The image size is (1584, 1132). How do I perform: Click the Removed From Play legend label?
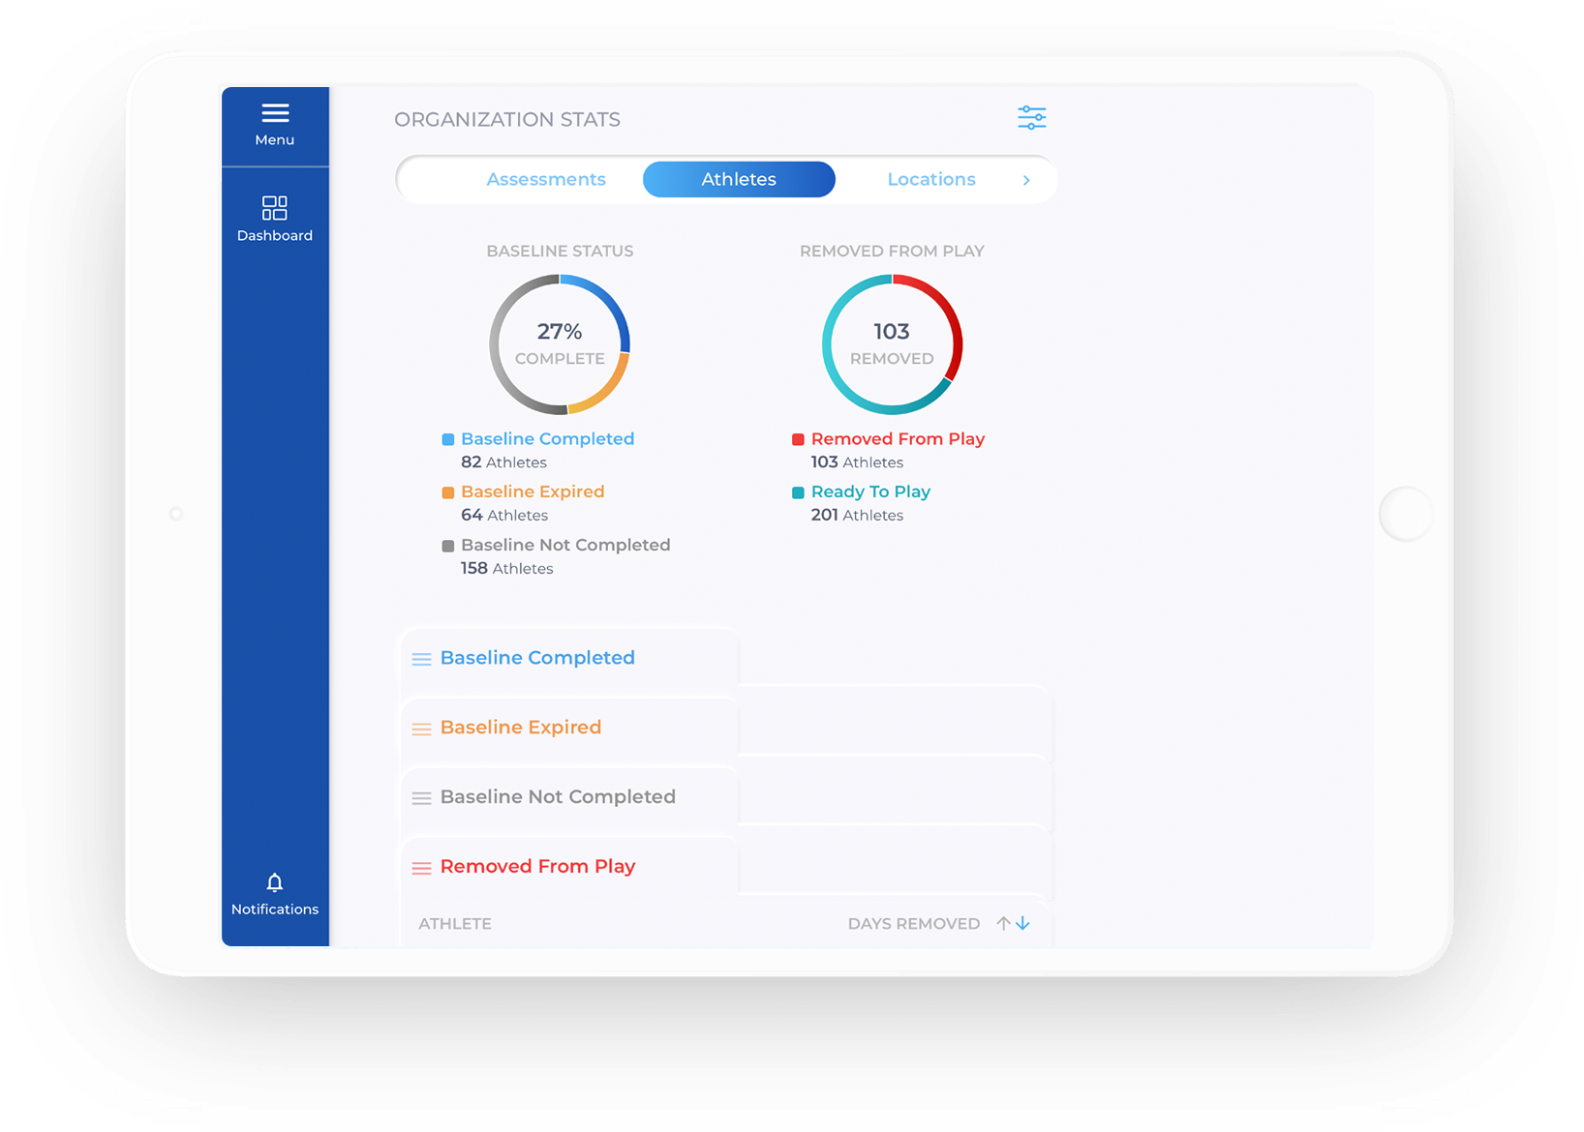coord(898,438)
